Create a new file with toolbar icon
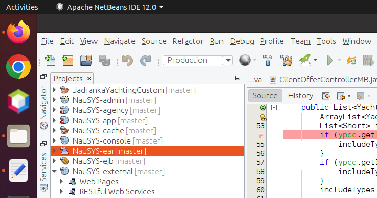The image size is (377, 198). [50, 60]
